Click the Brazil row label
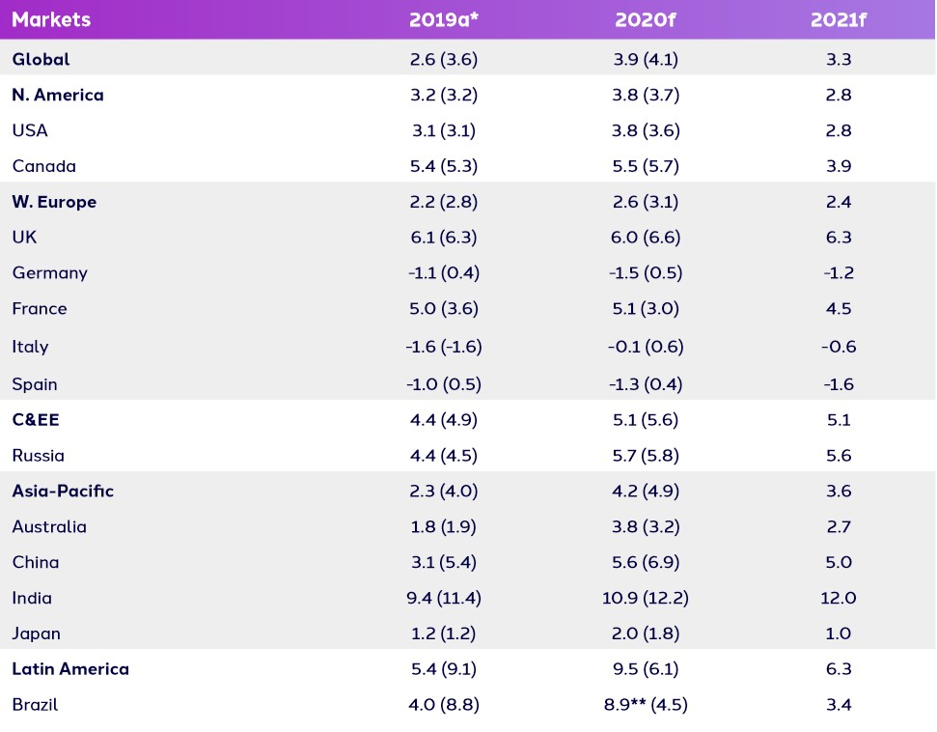 [36, 704]
